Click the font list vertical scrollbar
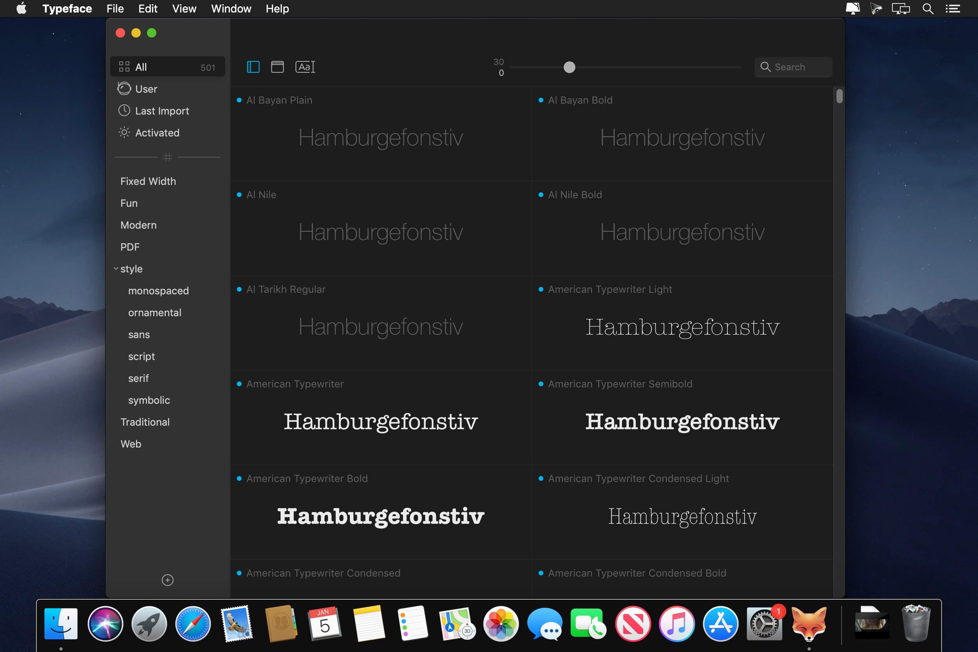 point(839,96)
